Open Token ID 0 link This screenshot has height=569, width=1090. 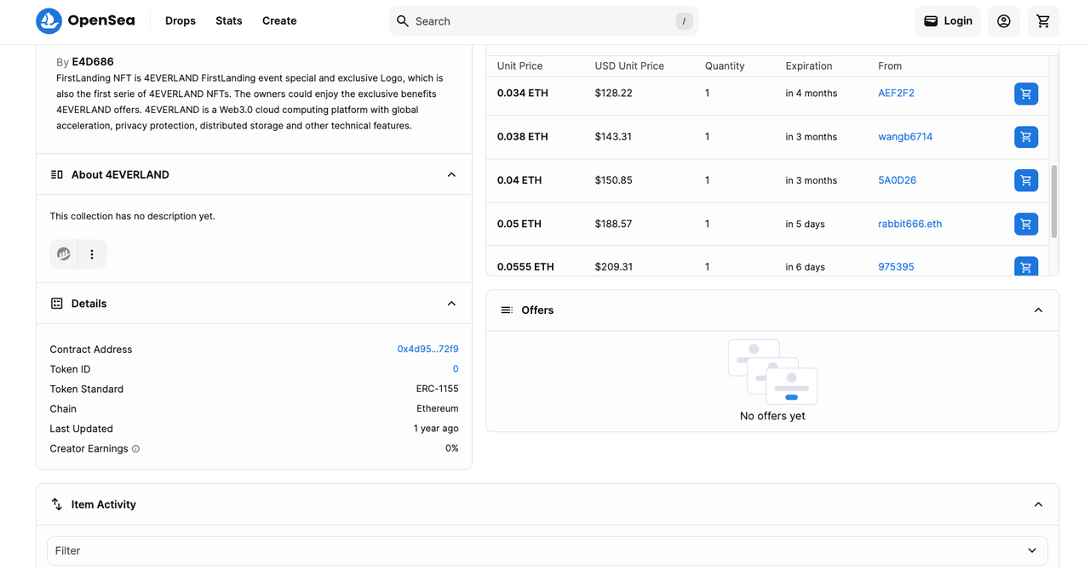(456, 369)
